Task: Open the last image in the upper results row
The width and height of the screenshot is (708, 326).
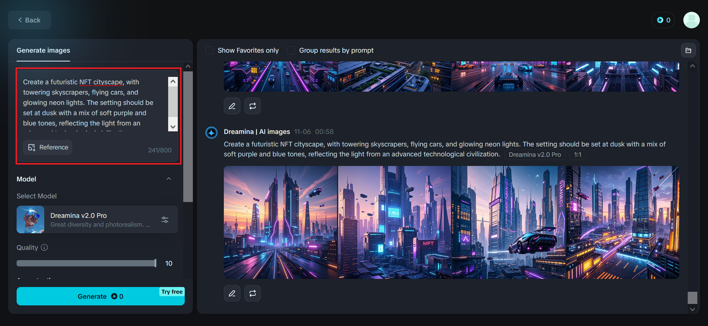Action: 622,76
